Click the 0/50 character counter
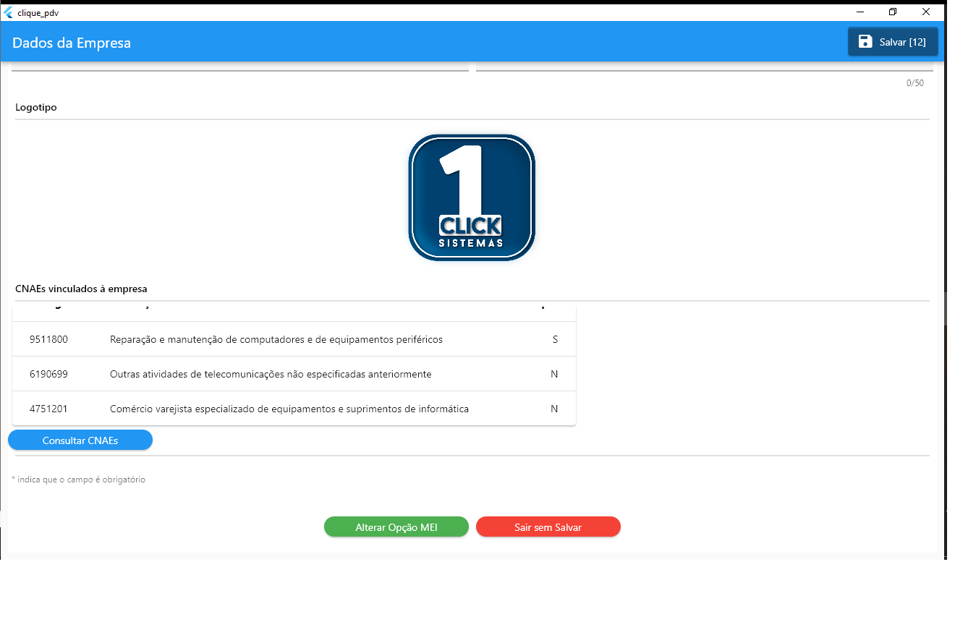955x635 pixels. (x=915, y=83)
